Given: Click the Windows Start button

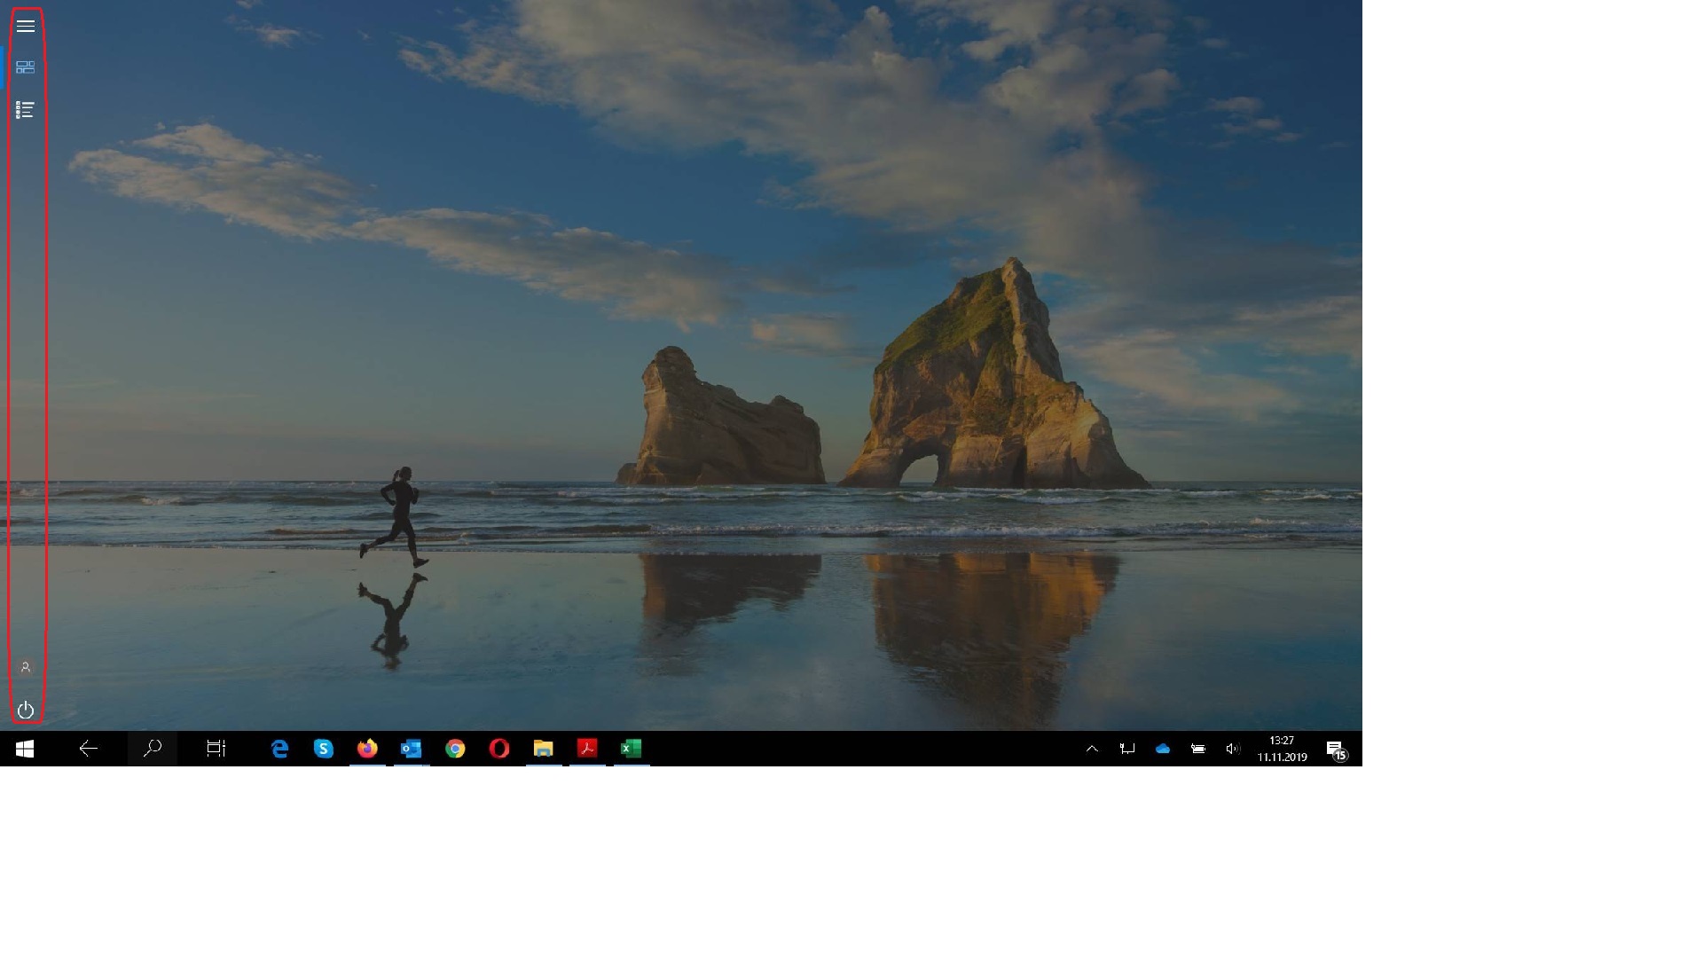Looking at the screenshot, I should coord(25,749).
